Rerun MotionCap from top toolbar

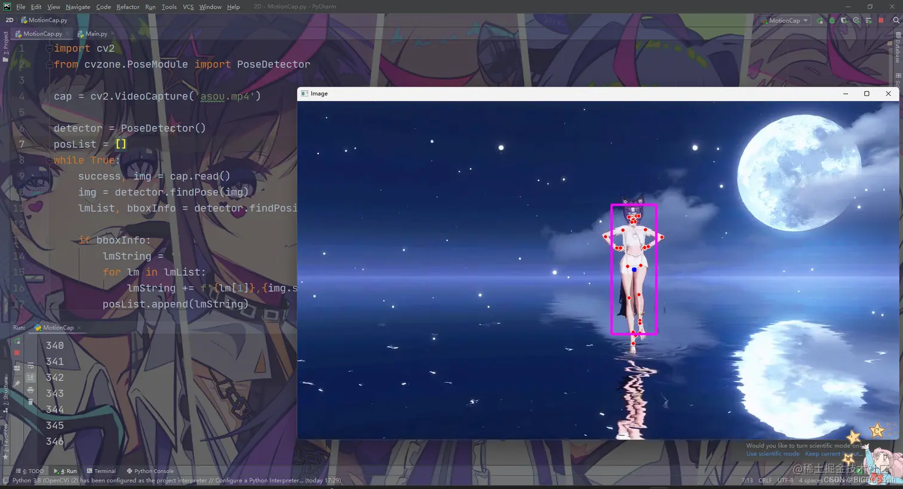tap(820, 20)
